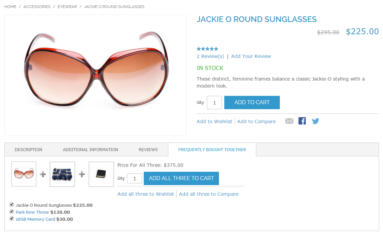Click the product Qty input field
Viewport: 383px width, 234px height.
(214, 103)
